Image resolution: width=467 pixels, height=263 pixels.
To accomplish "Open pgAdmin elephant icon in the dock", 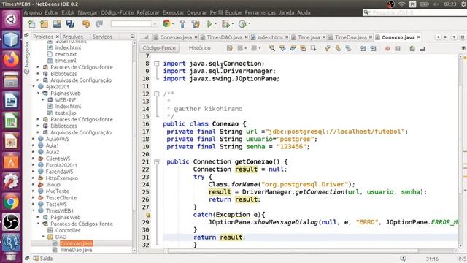I will point(11,242).
